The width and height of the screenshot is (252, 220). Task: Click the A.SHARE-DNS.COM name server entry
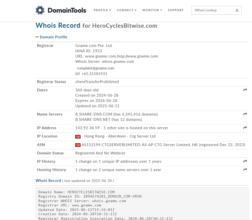116,114
